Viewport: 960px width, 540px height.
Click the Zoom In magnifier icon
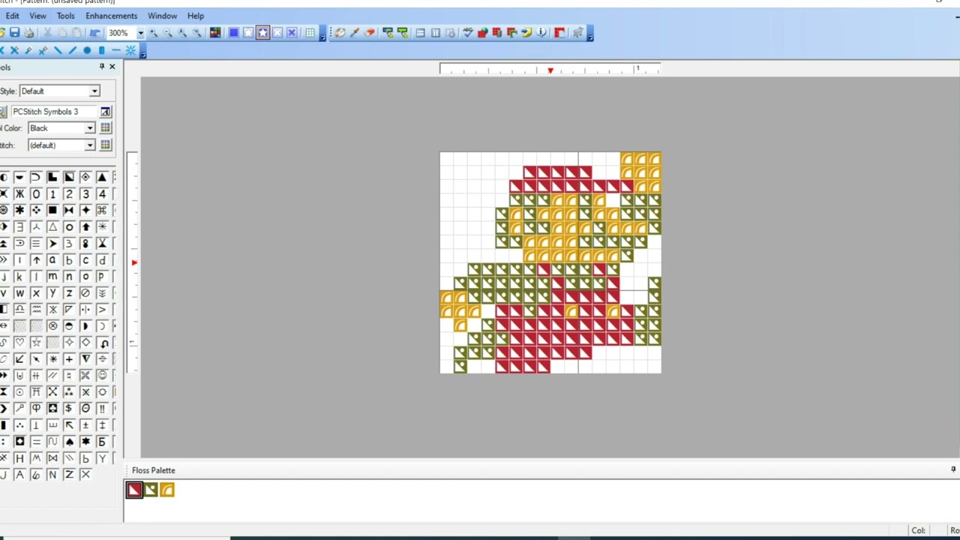[153, 33]
